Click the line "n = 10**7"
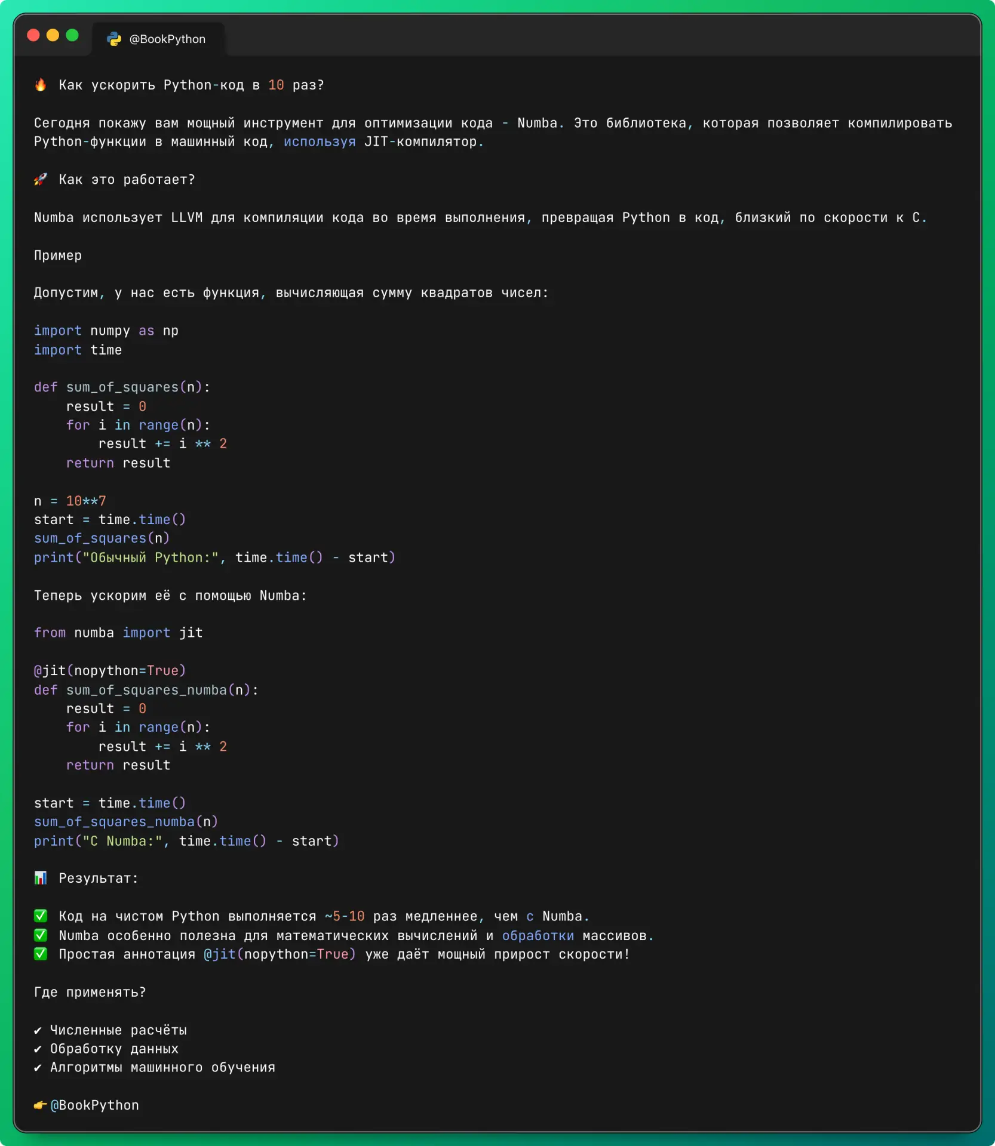The height and width of the screenshot is (1146, 995). (70, 501)
